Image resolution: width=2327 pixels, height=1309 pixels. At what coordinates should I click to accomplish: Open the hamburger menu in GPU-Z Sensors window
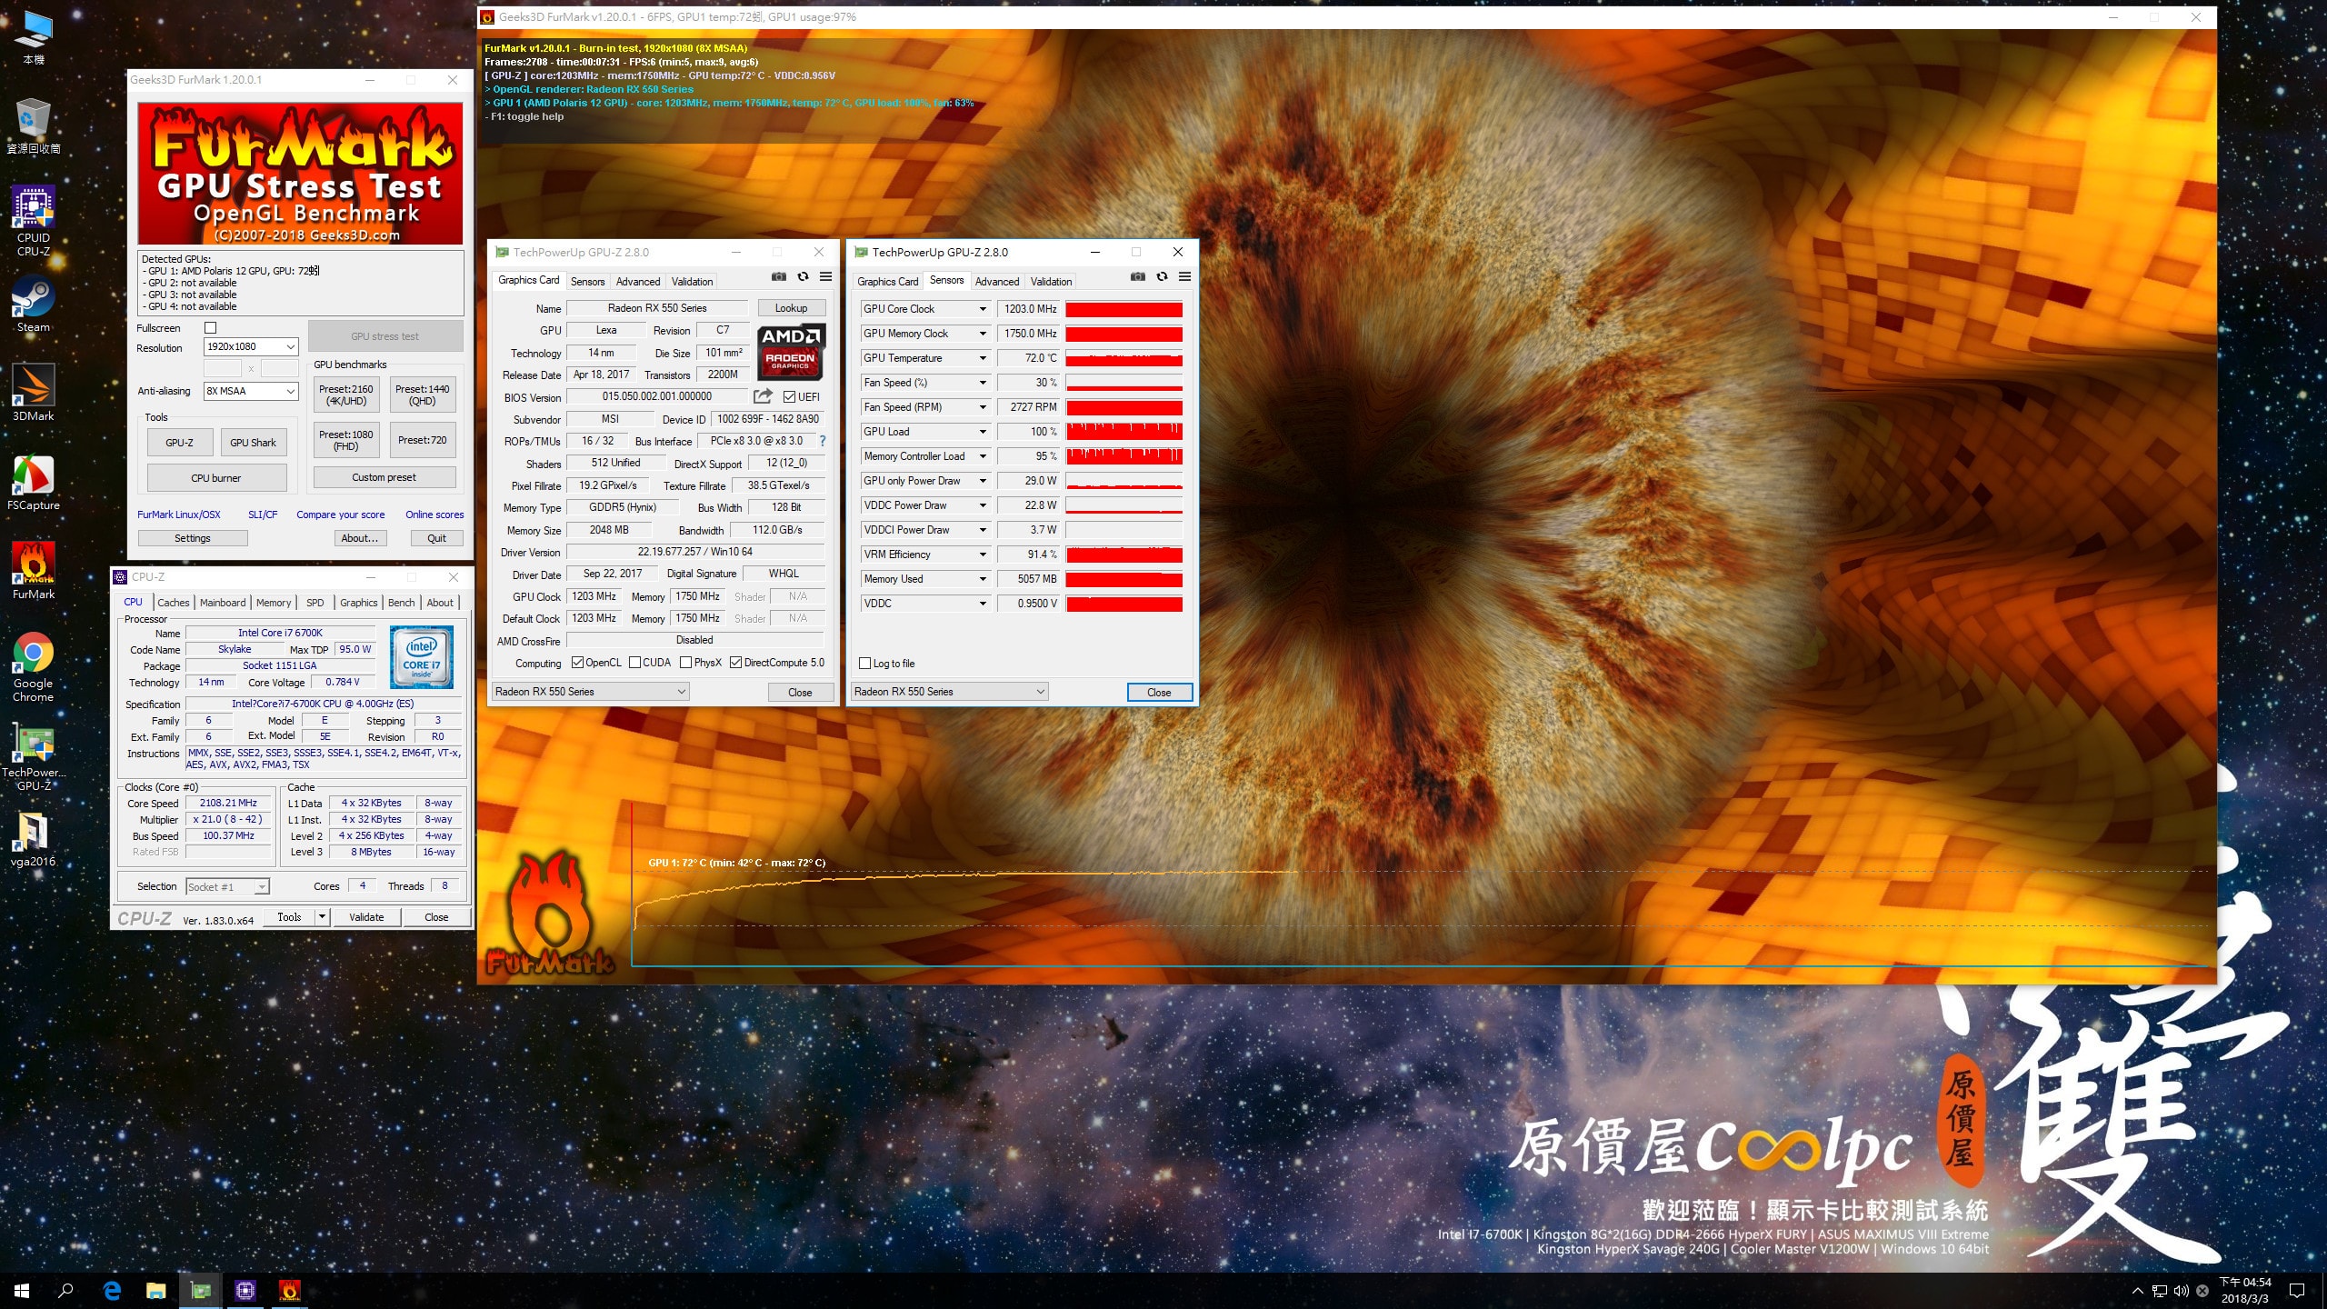(1184, 276)
